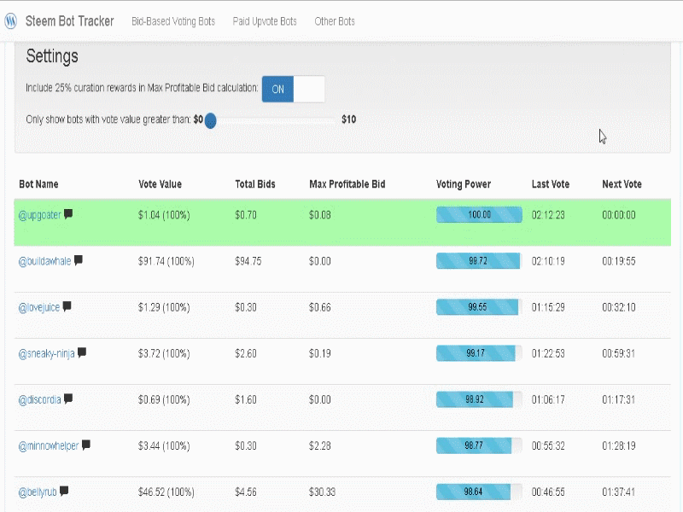Open the @discordia bot link
The height and width of the screenshot is (512, 683).
[x=39, y=399]
